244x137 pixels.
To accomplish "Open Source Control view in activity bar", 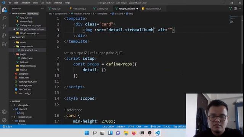I will pyautogui.click(x=4, y=27).
